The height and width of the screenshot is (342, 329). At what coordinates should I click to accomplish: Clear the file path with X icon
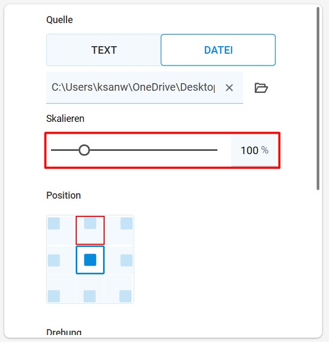coord(229,88)
